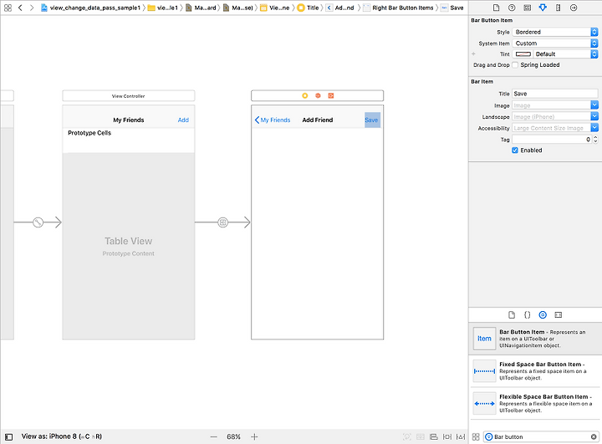Add a tint variation with plus icon
Screen dimensions: 602x444
pyautogui.click(x=473, y=54)
